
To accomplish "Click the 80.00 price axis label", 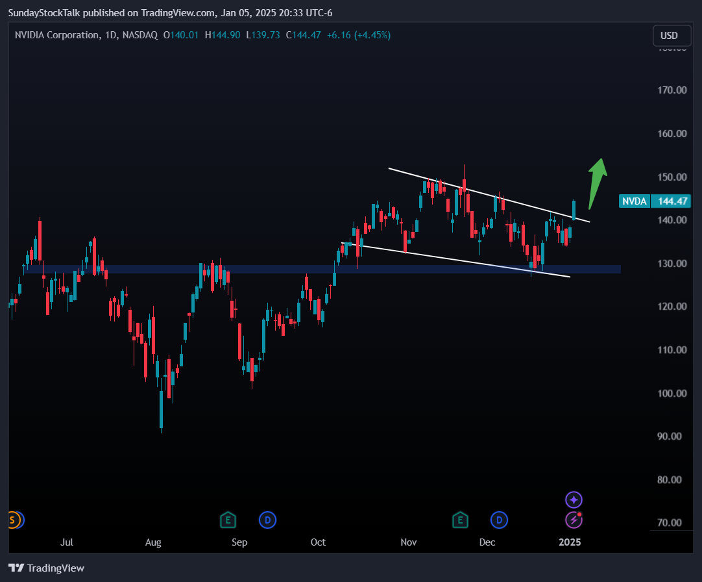I will [670, 480].
